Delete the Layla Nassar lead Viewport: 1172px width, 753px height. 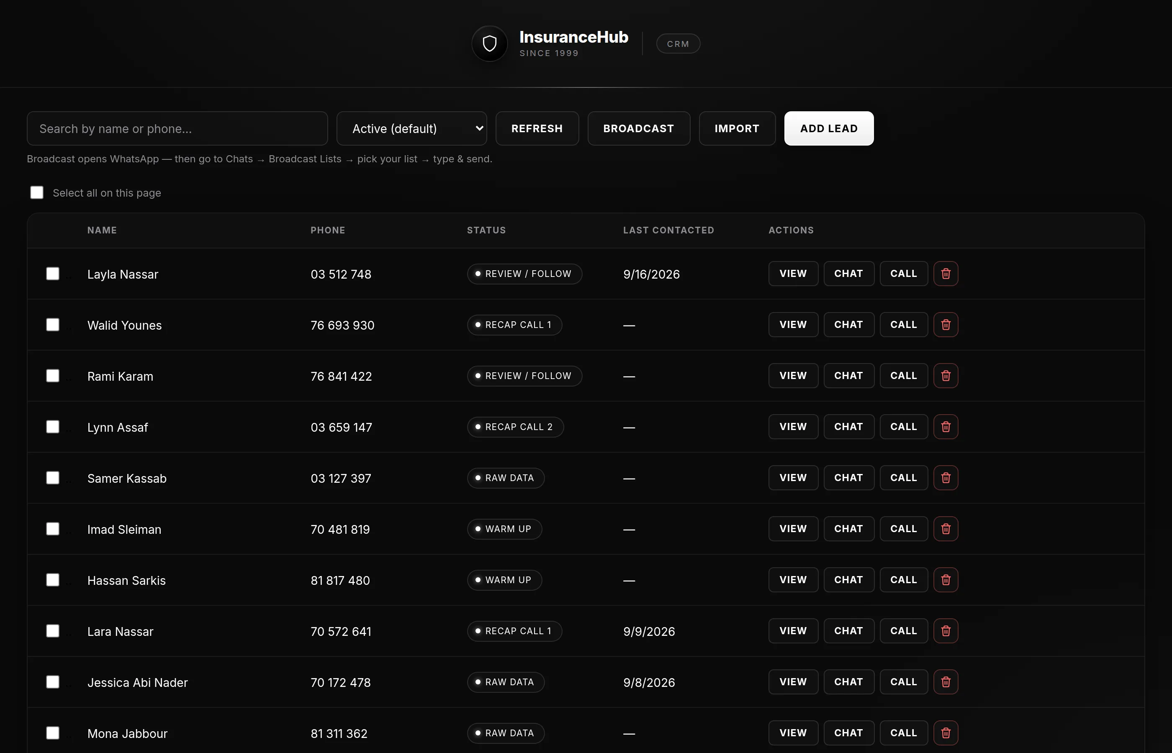point(946,274)
